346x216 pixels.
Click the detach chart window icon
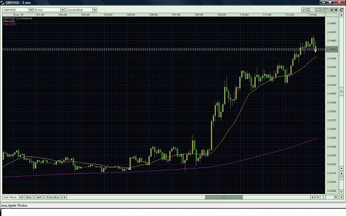click(342, 10)
